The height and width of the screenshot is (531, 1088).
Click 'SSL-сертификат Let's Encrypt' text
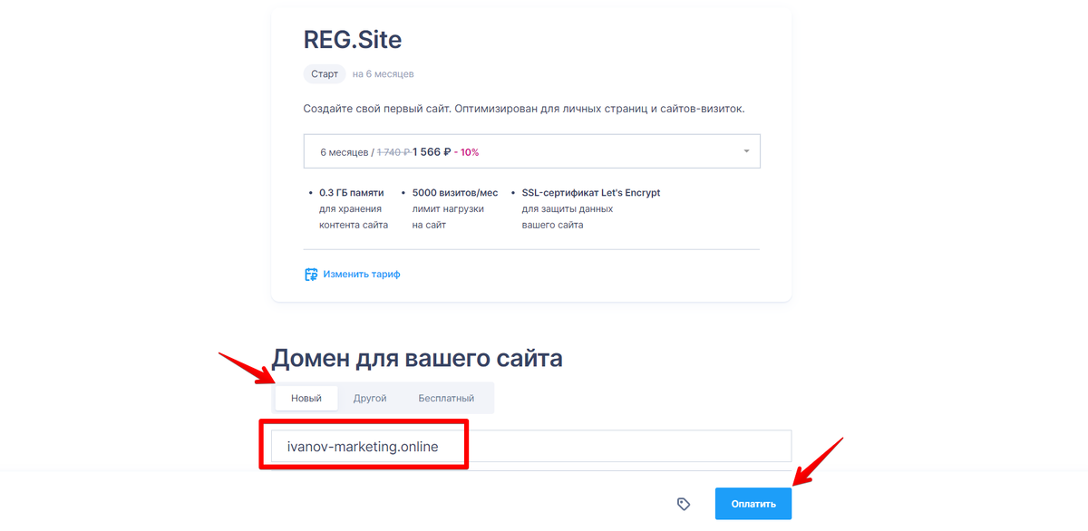[591, 193]
